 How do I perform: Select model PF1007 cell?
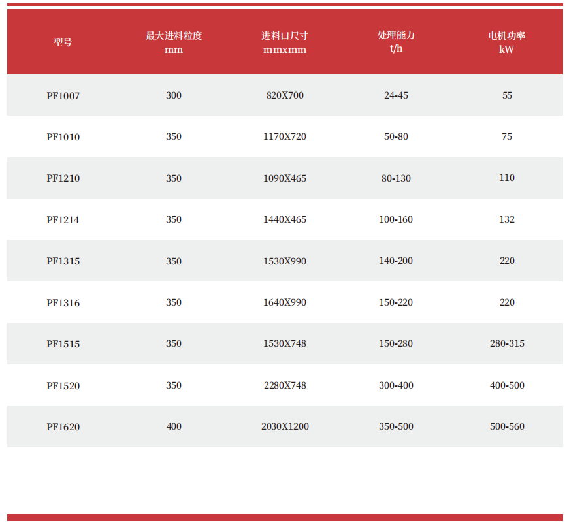click(63, 96)
